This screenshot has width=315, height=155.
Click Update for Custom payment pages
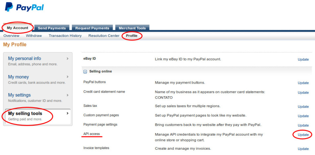point(303,116)
